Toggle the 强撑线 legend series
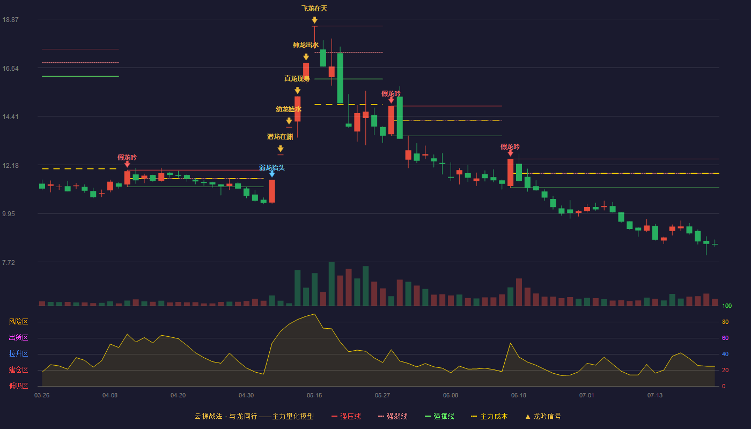 coord(439,416)
